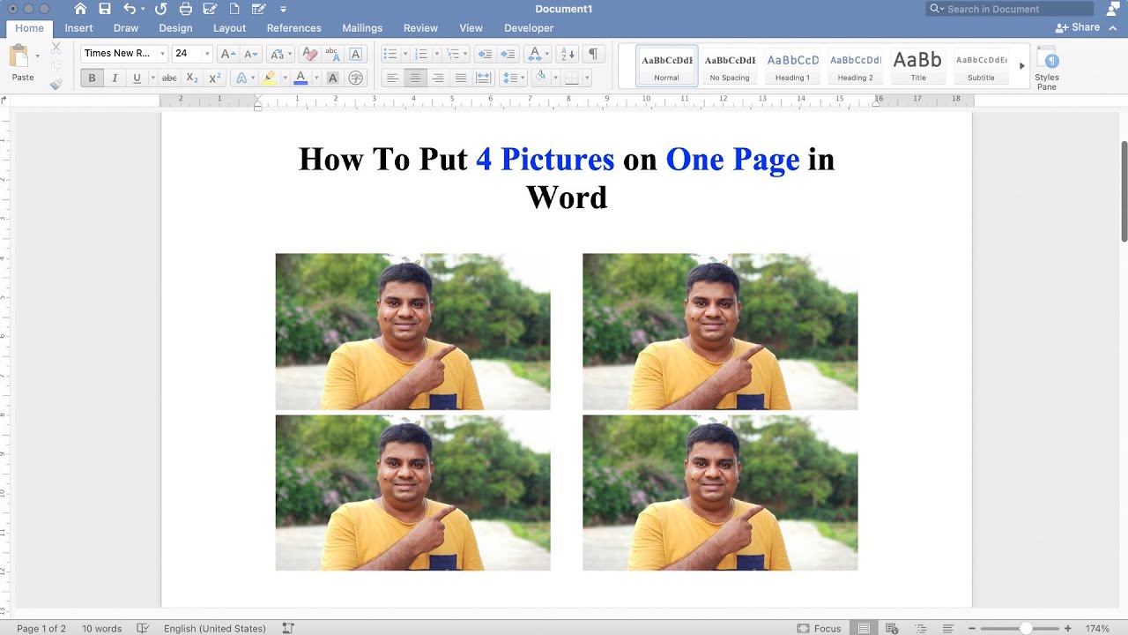Screen dimensions: 1128x635
Task: Apply the yellow text highlight color
Action: [x=270, y=78]
